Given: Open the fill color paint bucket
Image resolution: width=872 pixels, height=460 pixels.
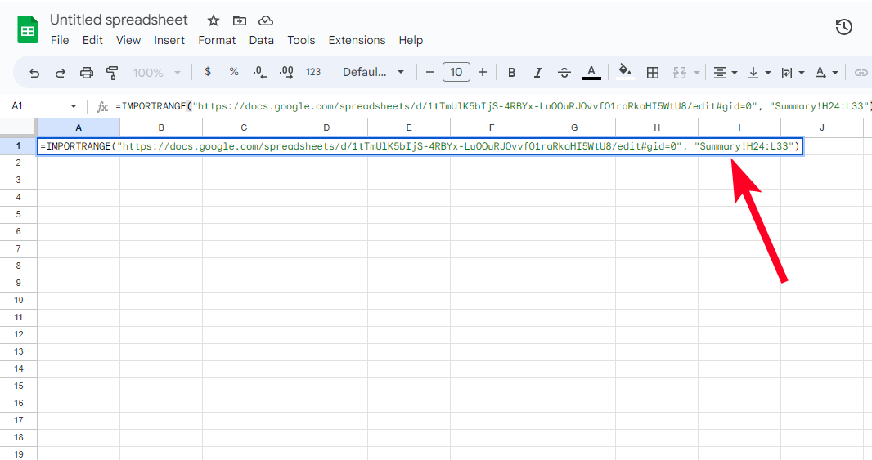Looking at the screenshot, I should pyautogui.click(x=625, y=71).
